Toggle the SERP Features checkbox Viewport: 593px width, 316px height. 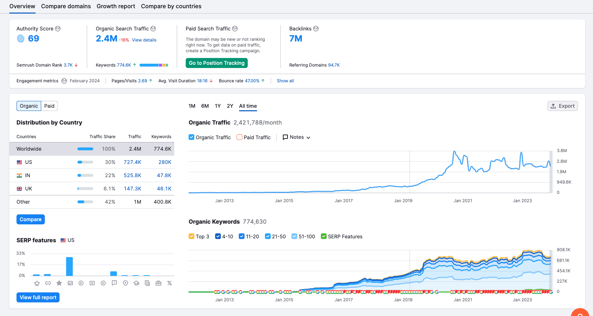pos(324,236)
